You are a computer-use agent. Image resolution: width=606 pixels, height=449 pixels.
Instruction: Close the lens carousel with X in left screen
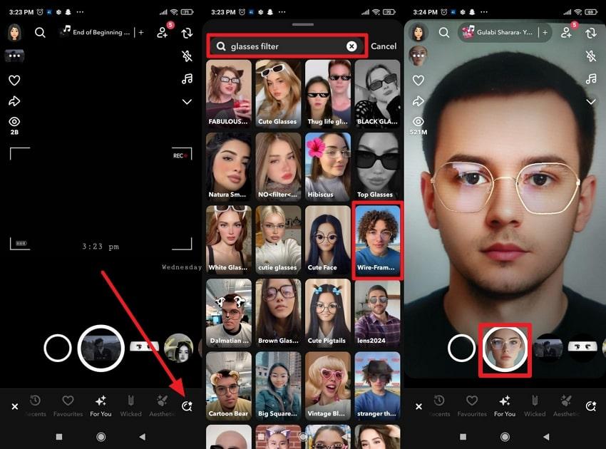coord(15,406)
